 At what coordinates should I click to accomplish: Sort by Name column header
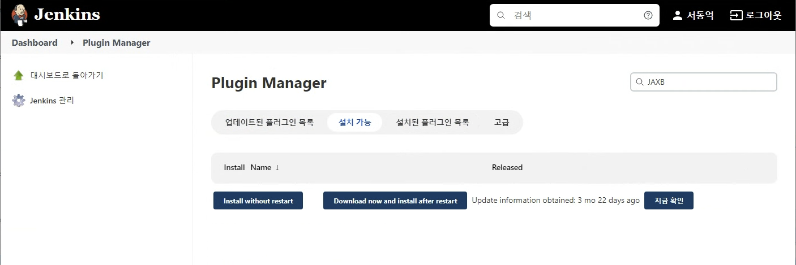coord(261,167)
